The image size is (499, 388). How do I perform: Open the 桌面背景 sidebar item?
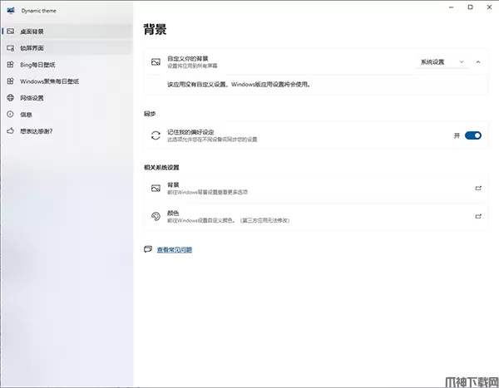pyautogui.click(x=67, y=32)
